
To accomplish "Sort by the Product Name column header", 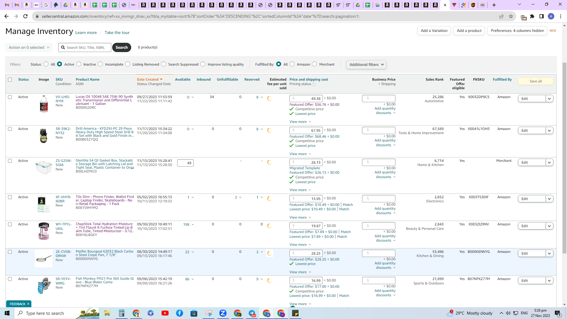I will 87,79.
